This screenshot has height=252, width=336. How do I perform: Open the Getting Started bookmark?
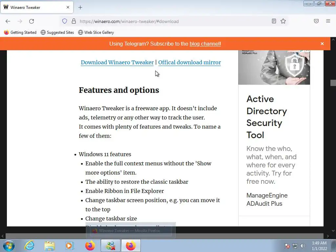click(20, 32)
